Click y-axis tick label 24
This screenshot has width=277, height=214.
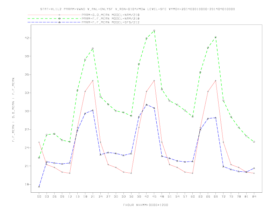click(x=27, y=148)
